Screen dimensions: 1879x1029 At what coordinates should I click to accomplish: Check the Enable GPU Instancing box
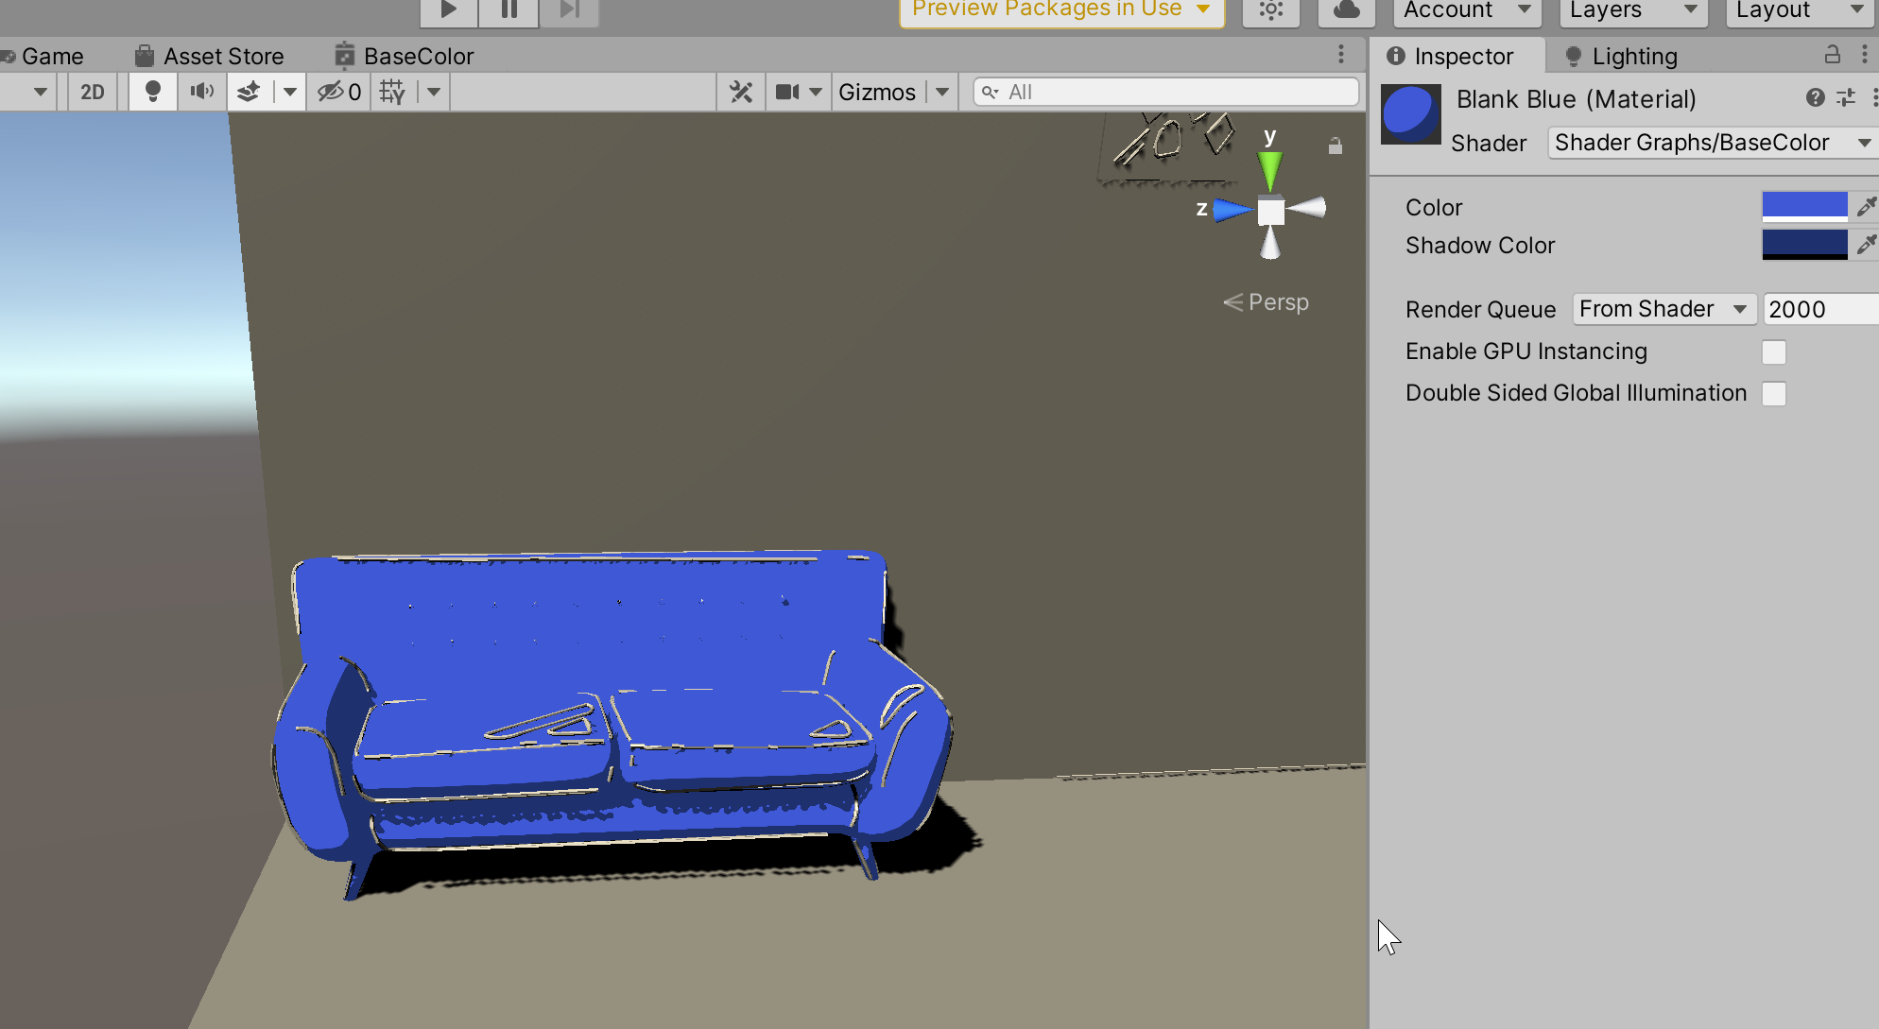pos(1774,352)
